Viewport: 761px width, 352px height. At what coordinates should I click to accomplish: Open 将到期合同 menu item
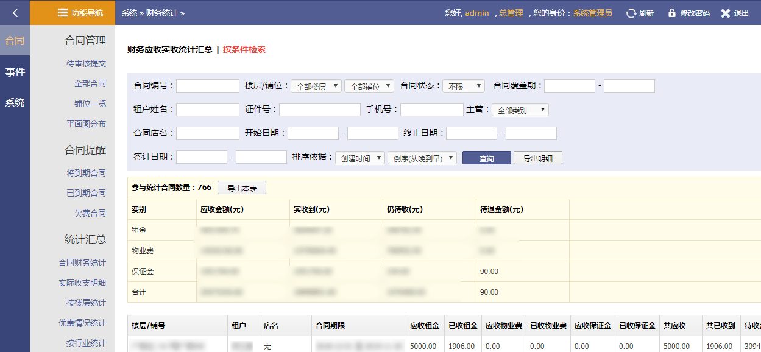tap(86, 173)
